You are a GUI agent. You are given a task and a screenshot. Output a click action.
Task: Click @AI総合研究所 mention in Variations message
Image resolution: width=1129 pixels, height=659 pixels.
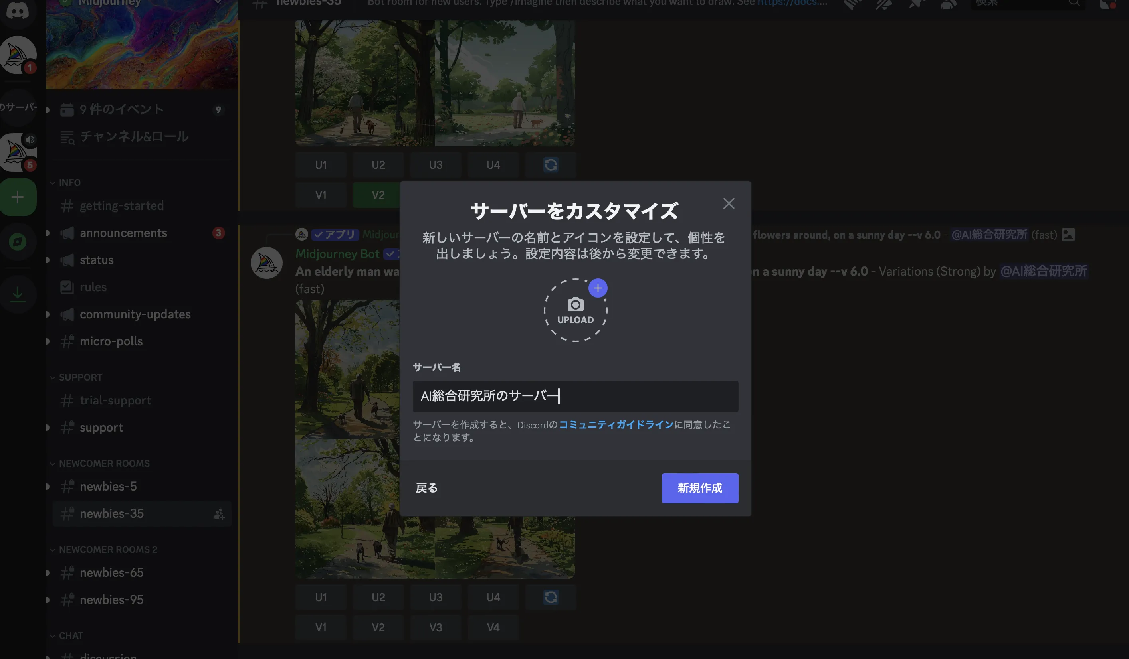pyautogui.click(x=1044, y=271)
